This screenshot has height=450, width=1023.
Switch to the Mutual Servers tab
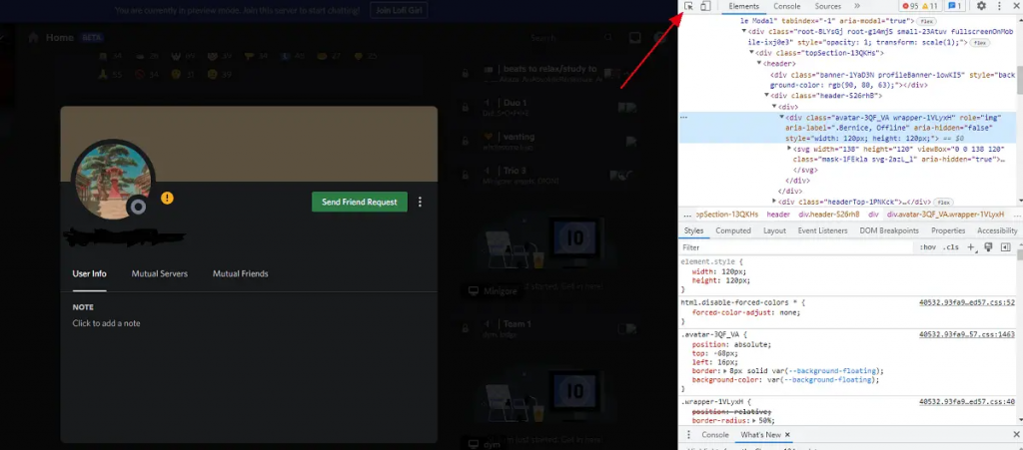tap(159, 273)
